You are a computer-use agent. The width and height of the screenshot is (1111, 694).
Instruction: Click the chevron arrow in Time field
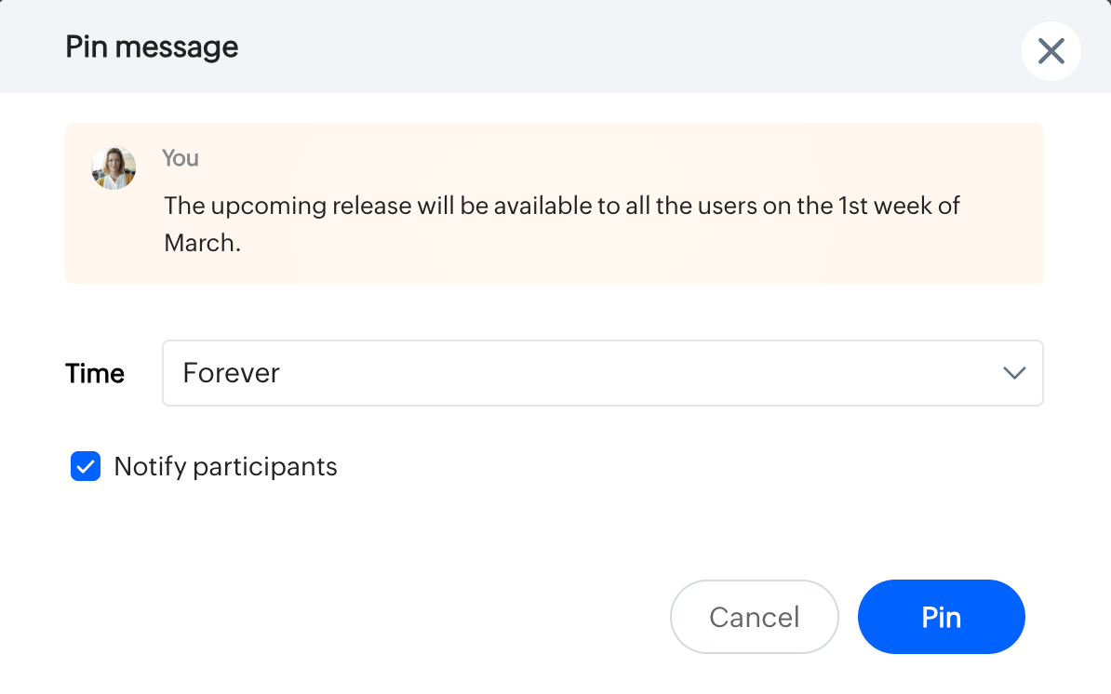tap(1013, 373)
